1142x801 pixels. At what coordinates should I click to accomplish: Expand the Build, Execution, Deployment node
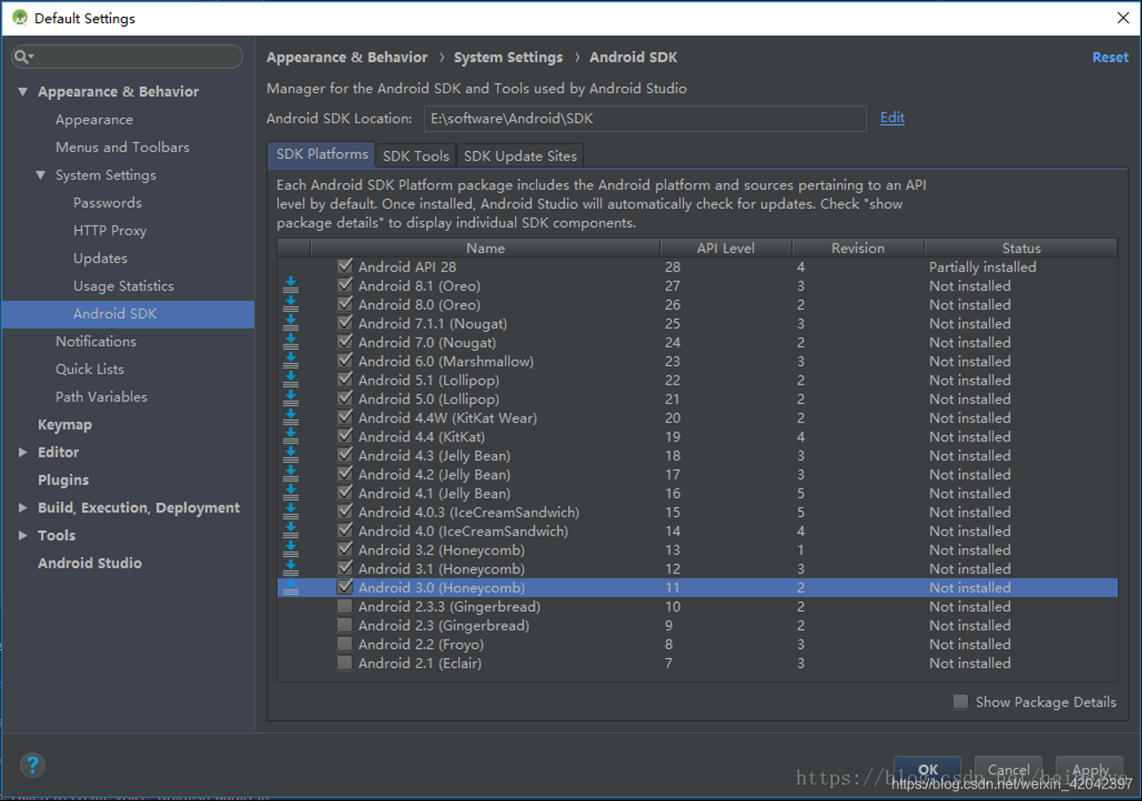pos(23,508)
